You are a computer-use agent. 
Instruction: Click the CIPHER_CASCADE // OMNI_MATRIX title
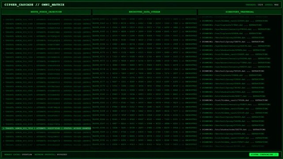pos(34,5)
